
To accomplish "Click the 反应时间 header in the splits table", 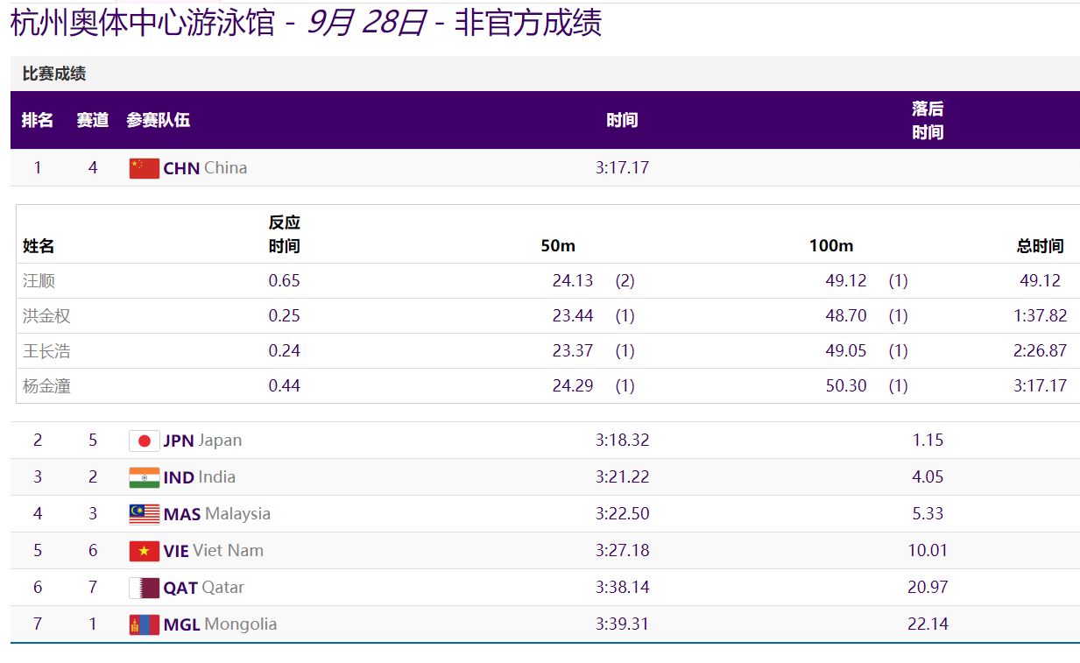I will (285, 235).
